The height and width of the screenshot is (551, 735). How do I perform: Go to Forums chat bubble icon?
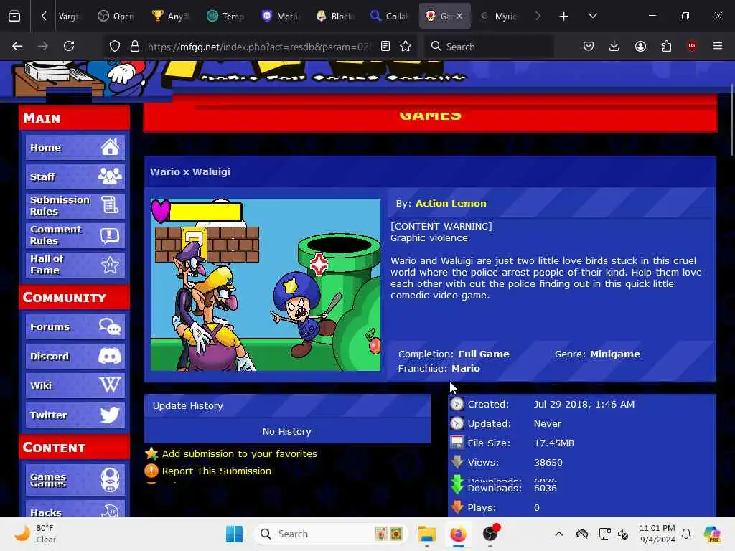coord(110,326)
